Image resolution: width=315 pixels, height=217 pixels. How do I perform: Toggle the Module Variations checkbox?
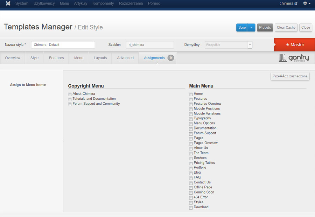click(x=191, y=114)
